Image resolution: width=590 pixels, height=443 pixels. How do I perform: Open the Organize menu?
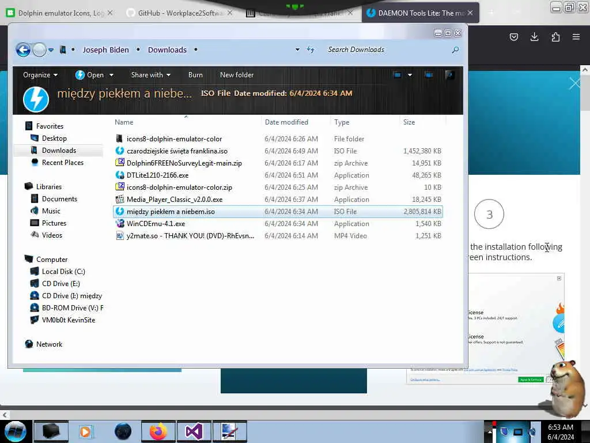click(x=40, y=75)
